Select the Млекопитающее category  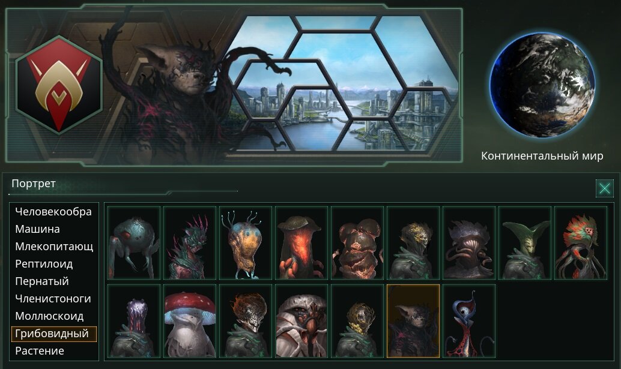coord(54,247)
